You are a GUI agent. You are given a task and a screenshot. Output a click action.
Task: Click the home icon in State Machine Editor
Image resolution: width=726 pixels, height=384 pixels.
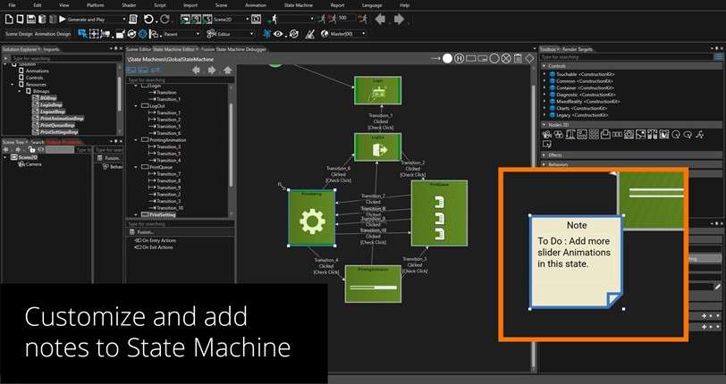[228, 70]
